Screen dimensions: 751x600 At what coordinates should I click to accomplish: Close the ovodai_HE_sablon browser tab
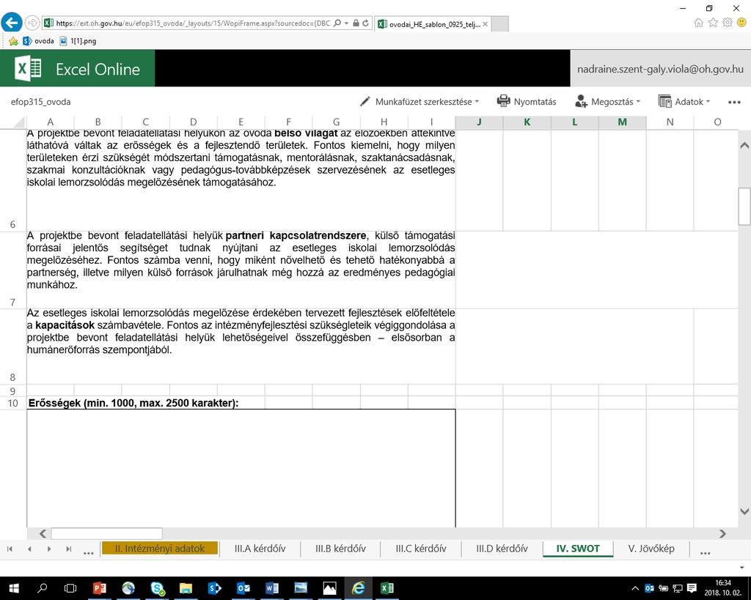485,24
